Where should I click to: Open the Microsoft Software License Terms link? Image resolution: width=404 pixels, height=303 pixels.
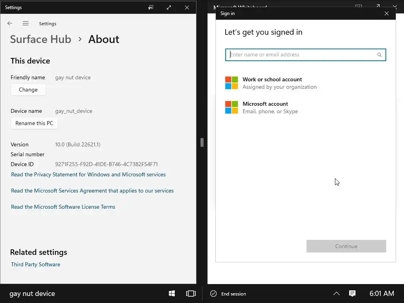[x=63, y=207]
